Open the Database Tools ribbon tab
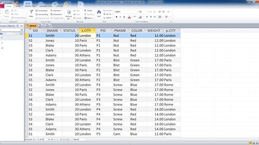Viewport: 259px width, 145px height. 46,6
